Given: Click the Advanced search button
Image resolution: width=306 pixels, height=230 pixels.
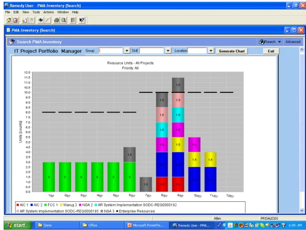Looking at the screenshot, I should pyautogui.click(x=293, y=42).
